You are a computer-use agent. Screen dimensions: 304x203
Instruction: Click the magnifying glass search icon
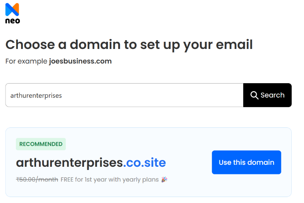click(254, 95)
